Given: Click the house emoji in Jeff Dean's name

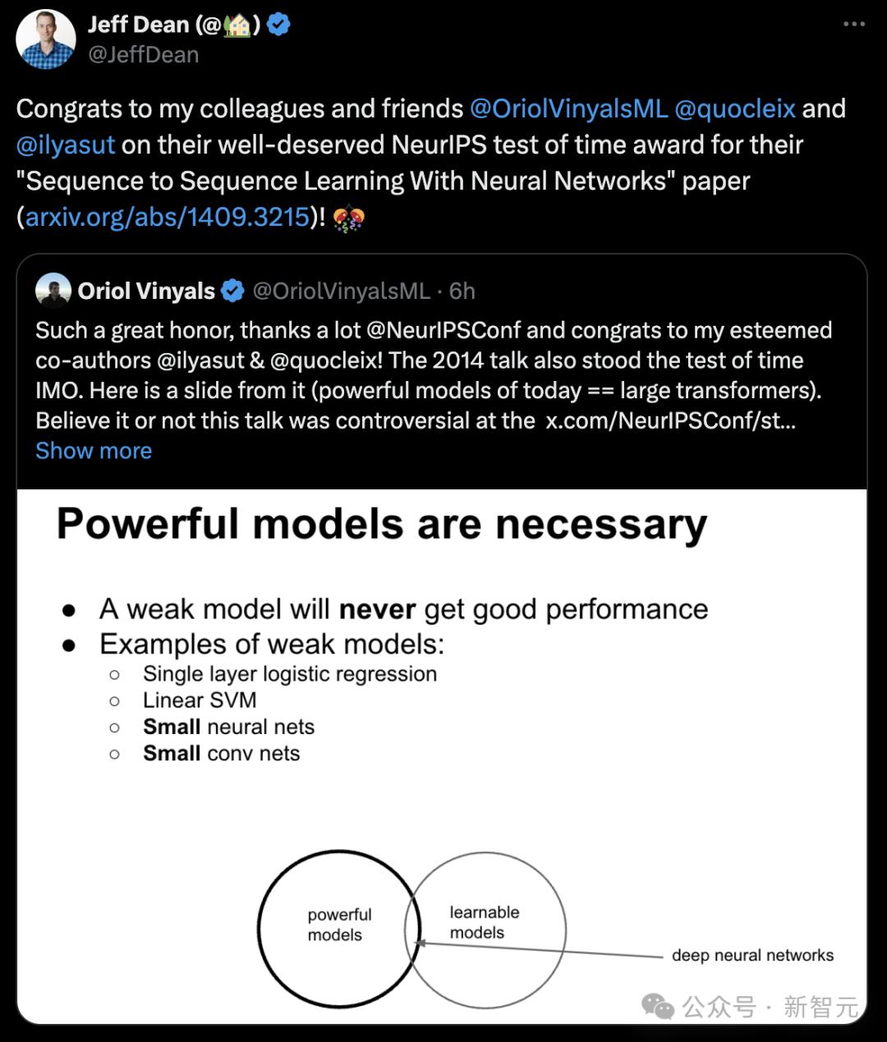Looking at the screenshot, I should pos(237,25).
